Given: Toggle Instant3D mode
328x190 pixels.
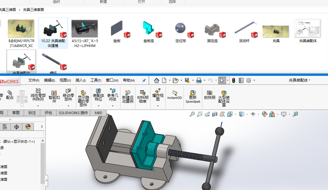Looking at the screenshot, I should 175,95.
